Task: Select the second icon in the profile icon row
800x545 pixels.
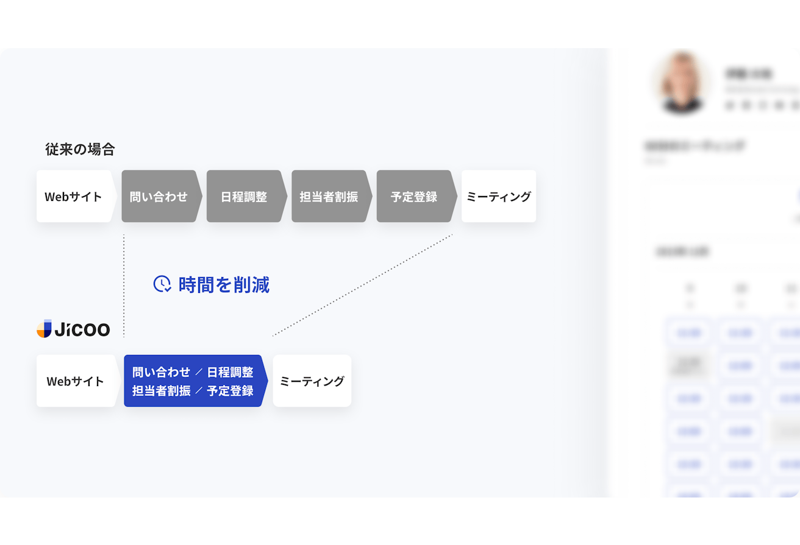Action: point(745,104)
